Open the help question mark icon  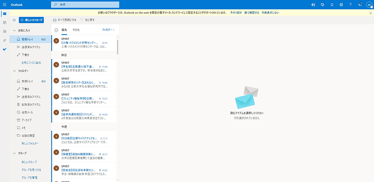pos(350,5)
